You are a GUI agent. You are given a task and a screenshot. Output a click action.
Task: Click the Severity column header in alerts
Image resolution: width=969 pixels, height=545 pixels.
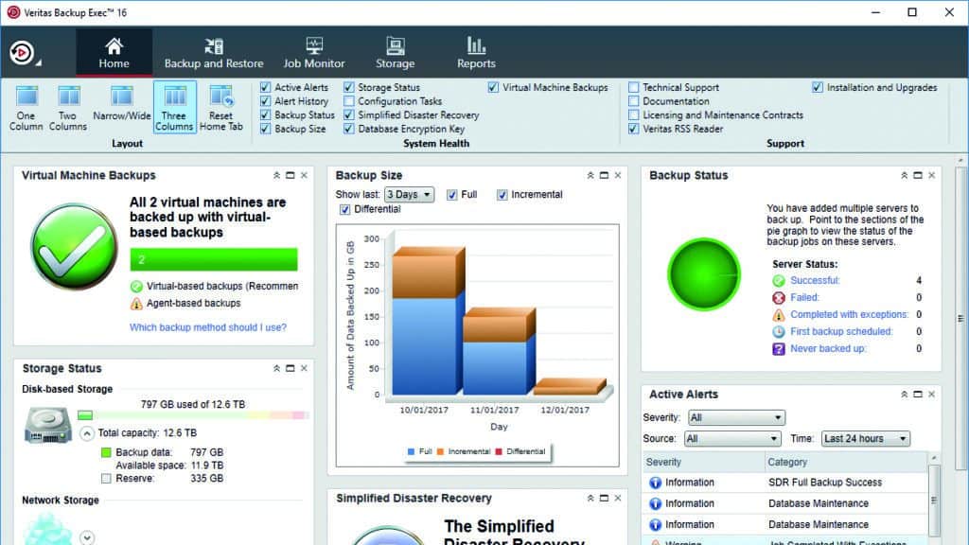pos(703,462)
